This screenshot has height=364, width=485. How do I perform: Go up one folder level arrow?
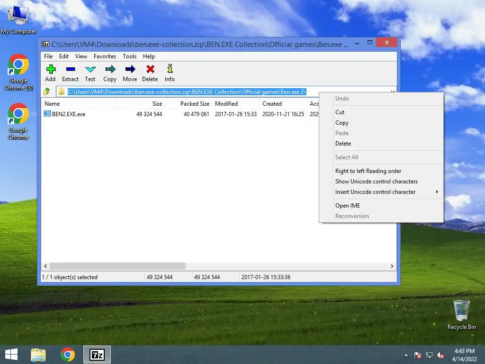click(47, 91)
